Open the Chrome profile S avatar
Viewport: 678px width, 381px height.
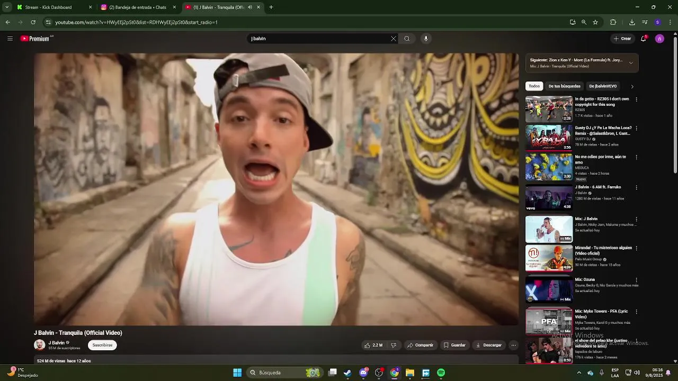657,22
